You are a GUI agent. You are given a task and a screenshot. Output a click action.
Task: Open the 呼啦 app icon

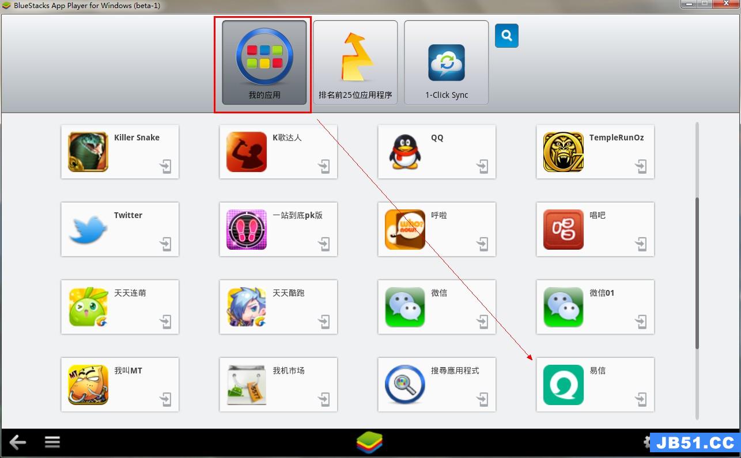[x=405, y=230]
